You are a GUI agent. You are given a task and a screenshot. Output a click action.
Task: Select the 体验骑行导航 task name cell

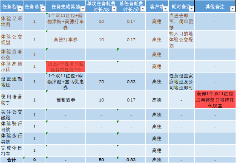12,126
